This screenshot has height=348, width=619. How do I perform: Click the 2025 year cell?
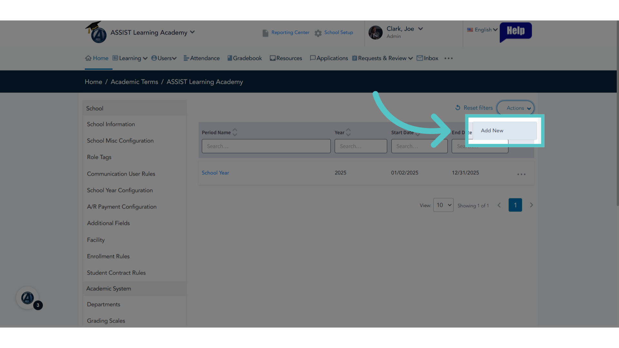point(340,173)
